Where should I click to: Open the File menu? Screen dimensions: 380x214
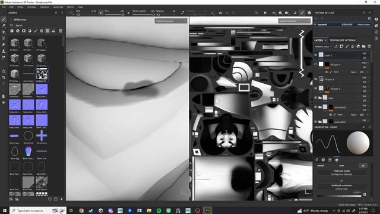point(4,7)
